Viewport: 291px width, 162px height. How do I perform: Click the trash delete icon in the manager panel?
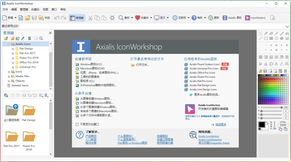[x=29, y=38]
